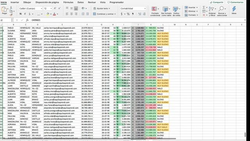This screenshot has width=250, height=141.
Task: Click Formato cells button
Action: 191,15
